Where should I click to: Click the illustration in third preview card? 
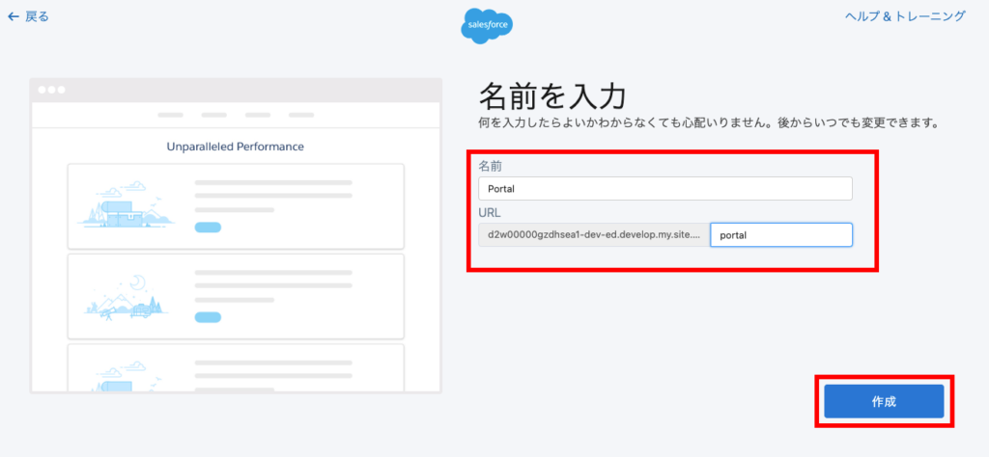pos(126,378)
